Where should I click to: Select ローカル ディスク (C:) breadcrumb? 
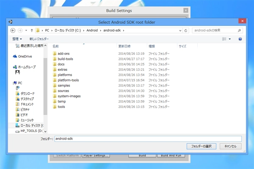click(x=68, y=31)
